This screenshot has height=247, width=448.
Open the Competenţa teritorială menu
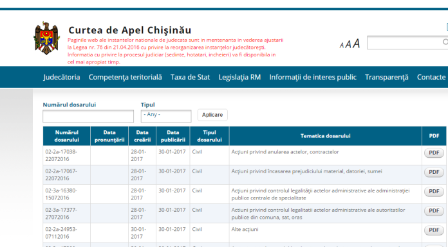click(x=125, y=77)
